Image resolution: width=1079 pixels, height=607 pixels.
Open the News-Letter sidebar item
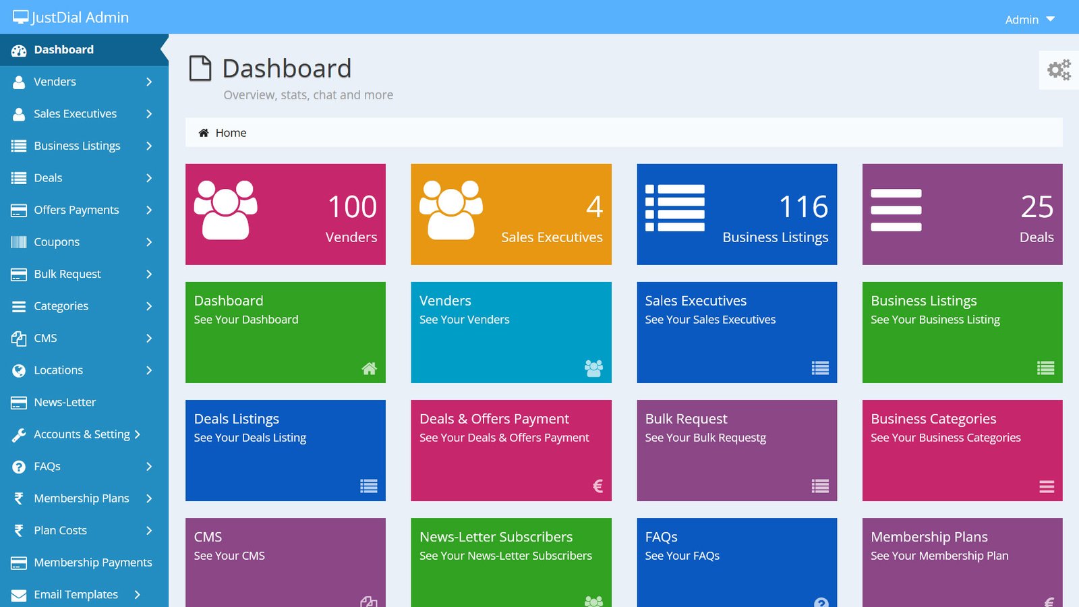click(x=84, y=403)
